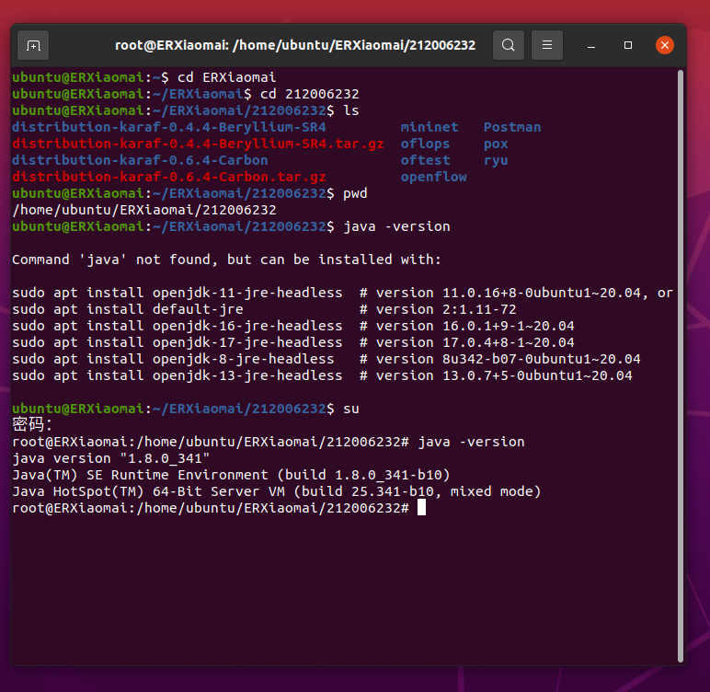Screen dimensions: 710x692
Task: Click the terminal cursor at last prompt
Action: point(421,508)
